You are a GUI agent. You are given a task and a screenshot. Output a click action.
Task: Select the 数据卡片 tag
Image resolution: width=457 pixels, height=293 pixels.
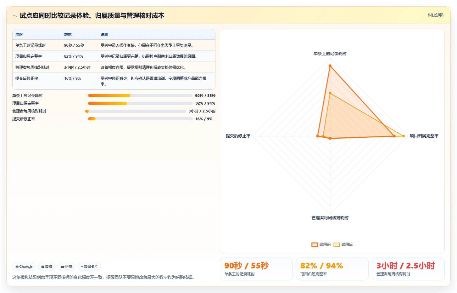(x=89, y=267)
